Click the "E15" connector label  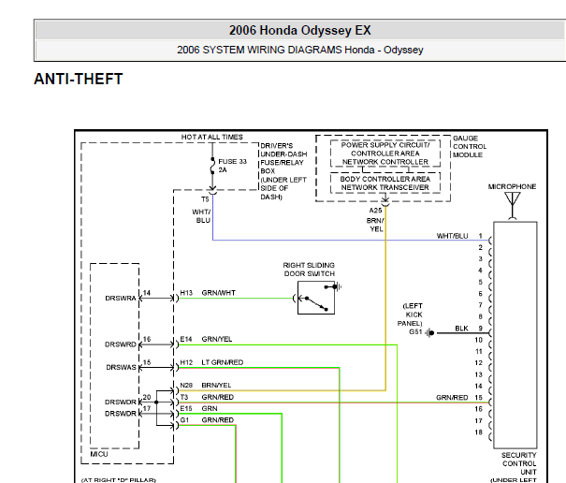pyautogui.click(x=186, y=408)
